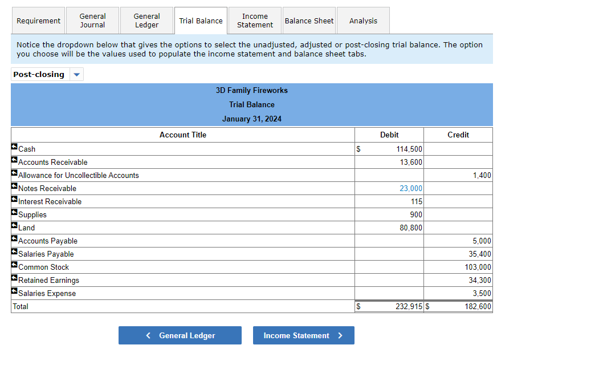
Task: Click the ledger icon beside Common Stock
Action: coord(13,266)
